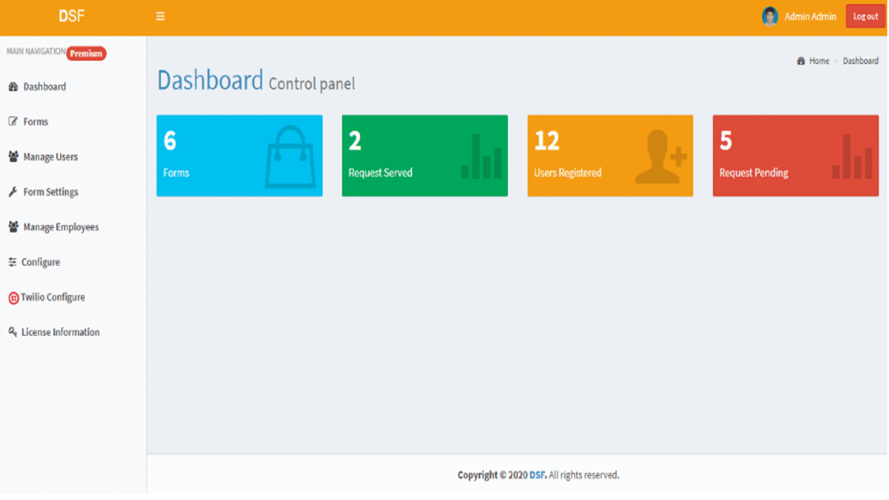
Task: Click the breadcrumb dashboard gauge icon
Action: (801, 61)
